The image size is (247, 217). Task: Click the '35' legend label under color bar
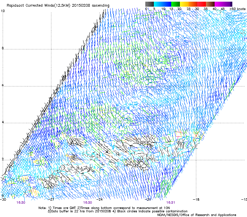click(x=206, y=9)
